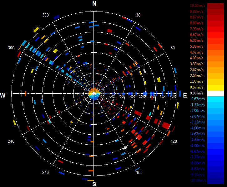
Task: Click the 9.33m/s legend label
Action: [197, 11]
